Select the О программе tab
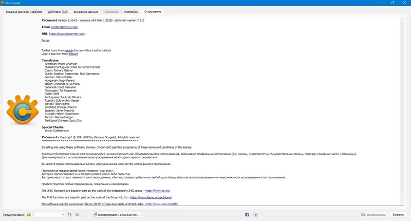Viewport: 411px width, 221px height. 153,11
